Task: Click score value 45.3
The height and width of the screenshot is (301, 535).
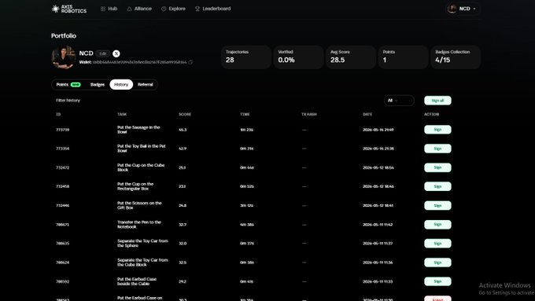Action: click(183, 130)
